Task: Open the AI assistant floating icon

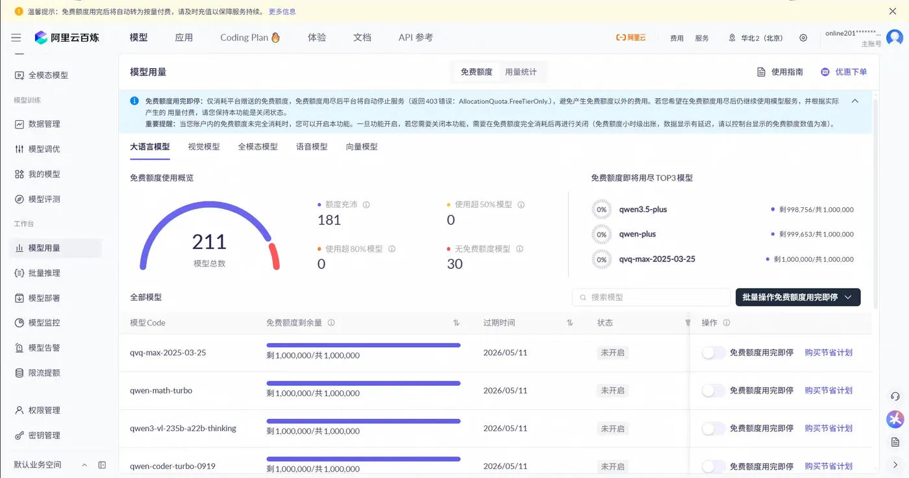Action: click(x=895, y=420)
